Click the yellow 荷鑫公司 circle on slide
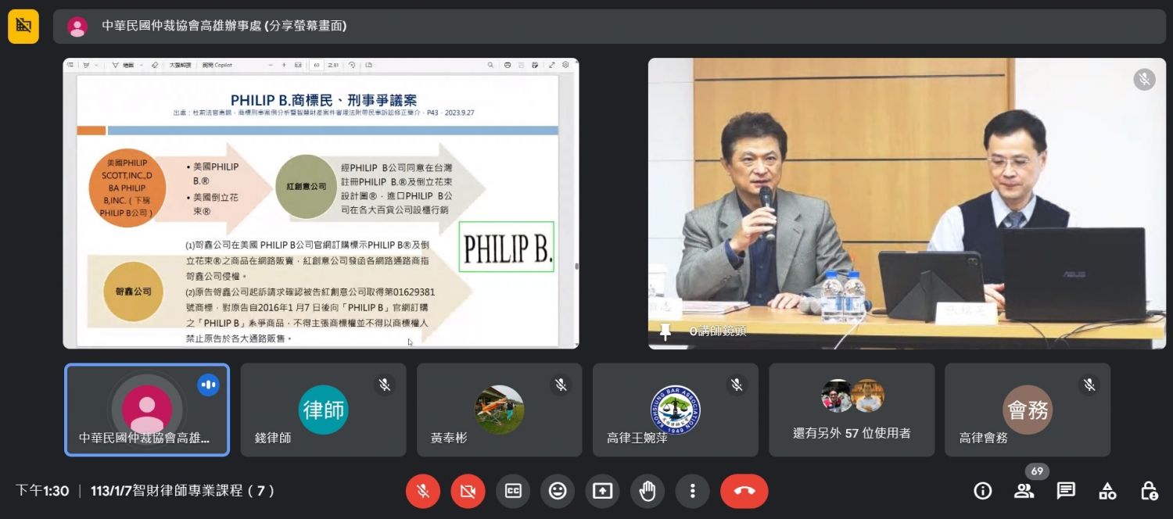 (133, 292)
